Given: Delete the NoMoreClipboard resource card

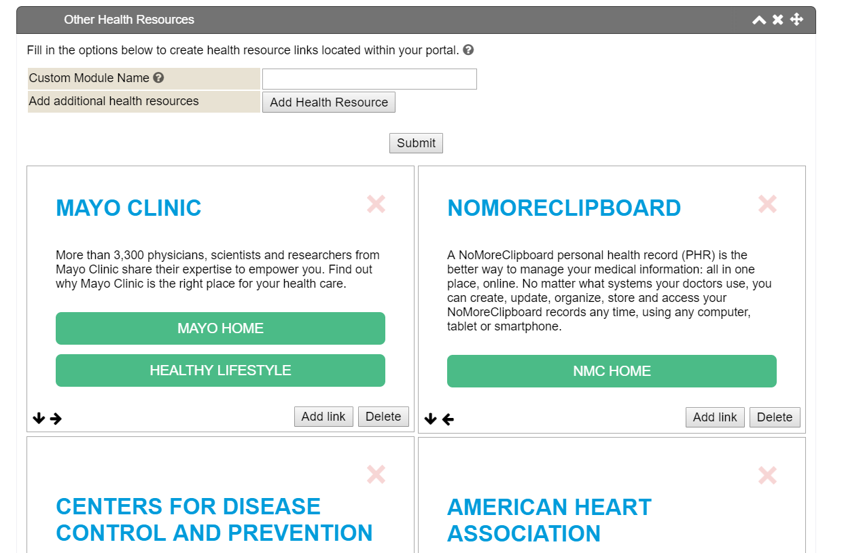Looking at the screenshot, I should (x=775, y=417).
